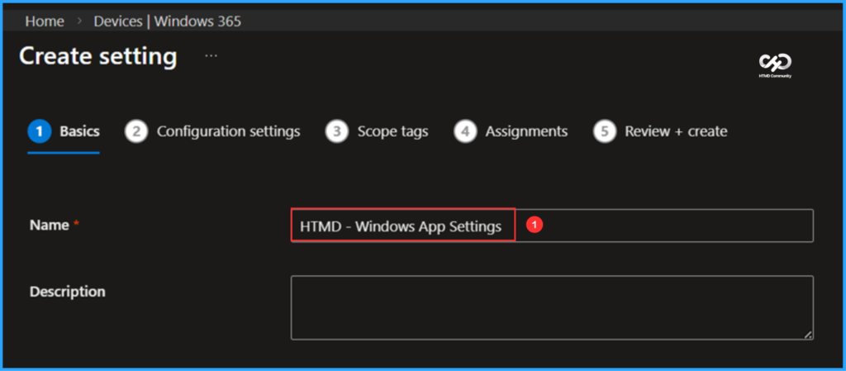
Task: Open the Scope tags step
Action: click(x=377, y=131)
